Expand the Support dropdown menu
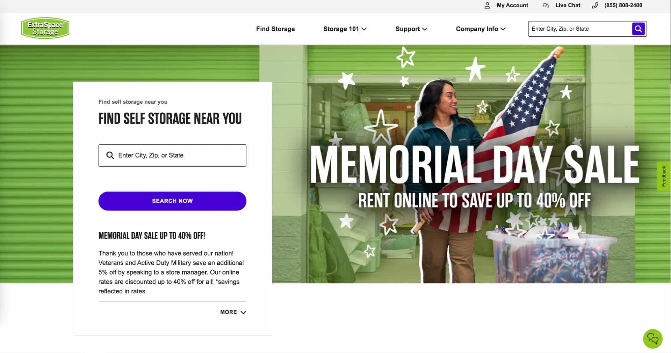 pyautogui.click(x=411, y=29)
